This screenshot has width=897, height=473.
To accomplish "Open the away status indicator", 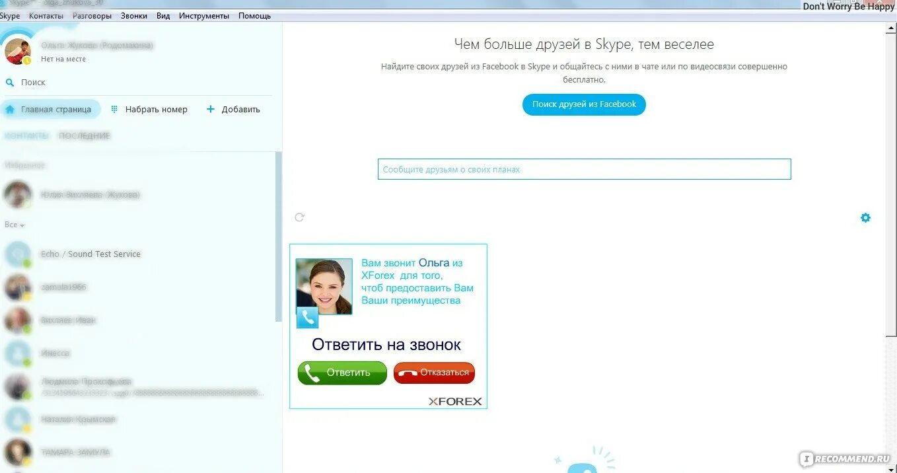I will coord(27,61).
